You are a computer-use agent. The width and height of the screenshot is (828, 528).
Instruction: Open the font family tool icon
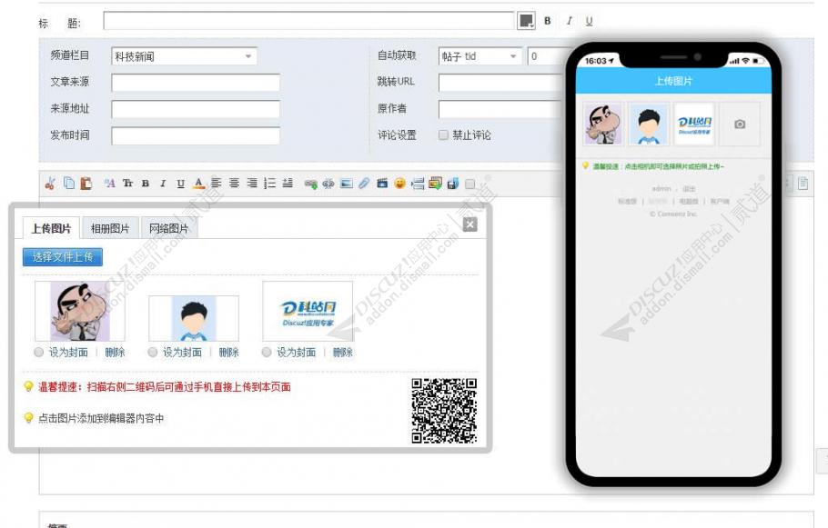109,183
